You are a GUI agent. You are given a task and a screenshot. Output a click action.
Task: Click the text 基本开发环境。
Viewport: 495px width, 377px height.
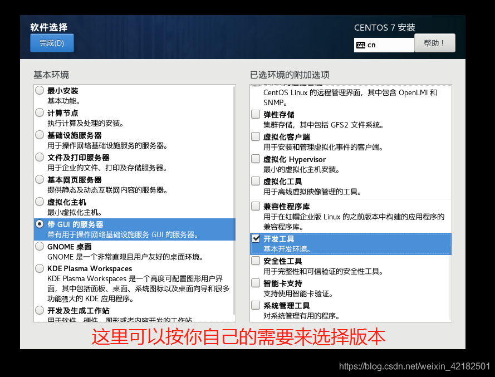tap(287, 249)
